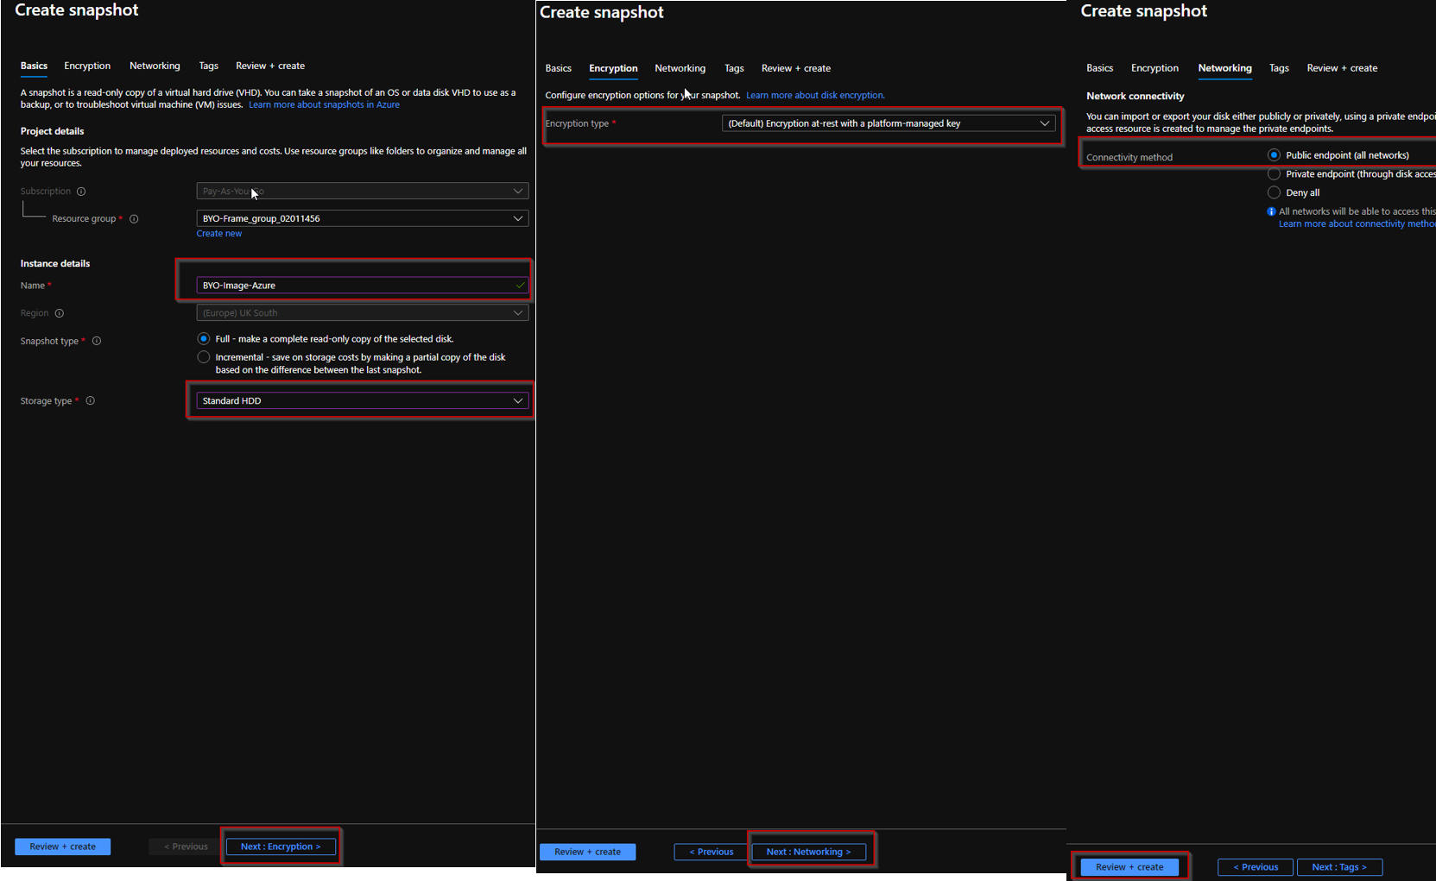The image size is (1436, 881).
Task: Click the Resource group info icon
Action: coord(134,218)
